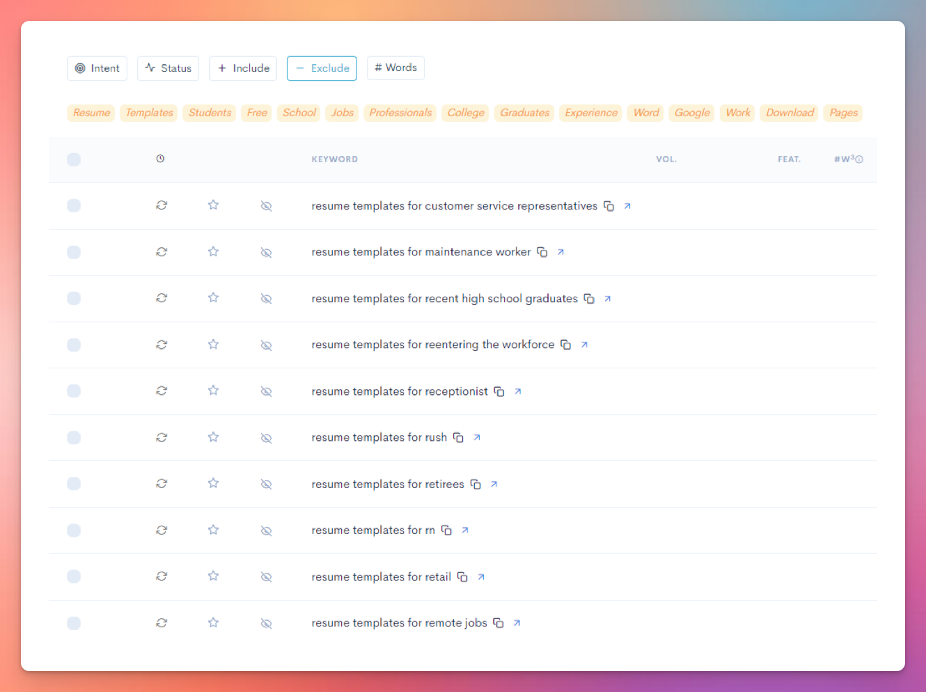Star 'resume templates for rush' keyword

213,437
